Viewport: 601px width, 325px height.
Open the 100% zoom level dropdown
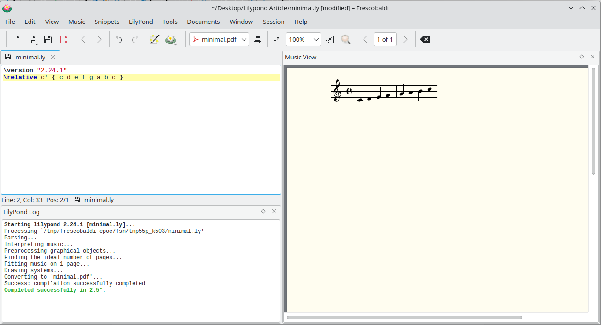pyautogui.click(x=303, y=40)
